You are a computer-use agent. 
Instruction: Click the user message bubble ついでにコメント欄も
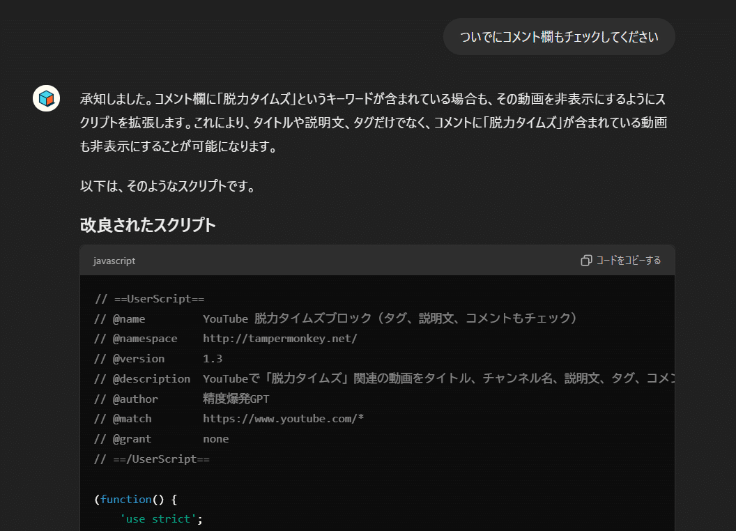[x=559, y=37]
